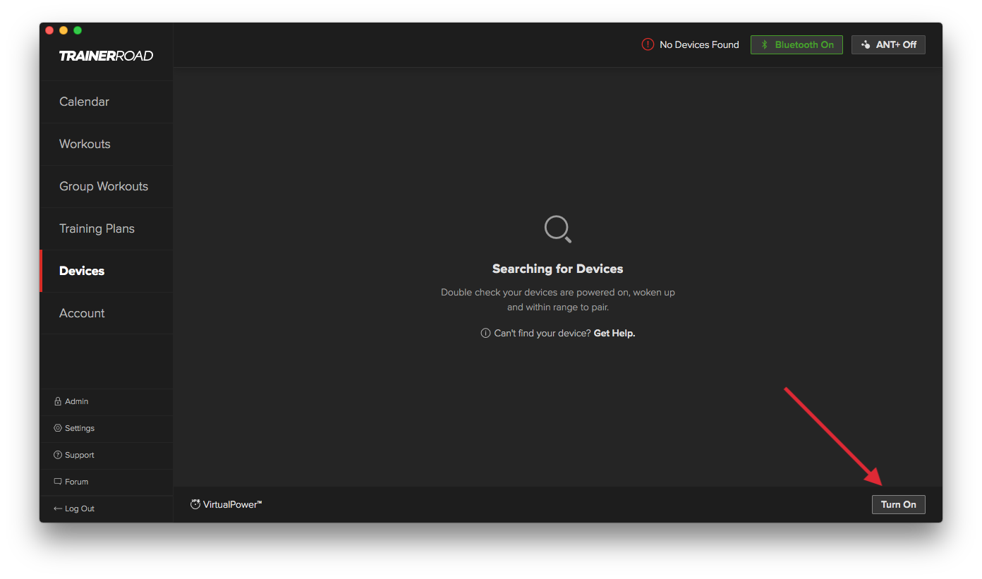Open the Support link

(x=106, y=455)
